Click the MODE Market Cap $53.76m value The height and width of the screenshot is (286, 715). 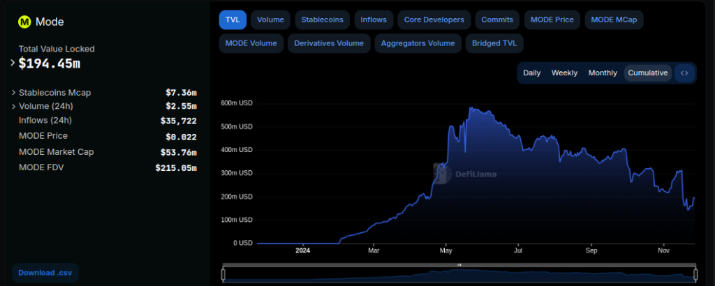(x=179, y=153)
